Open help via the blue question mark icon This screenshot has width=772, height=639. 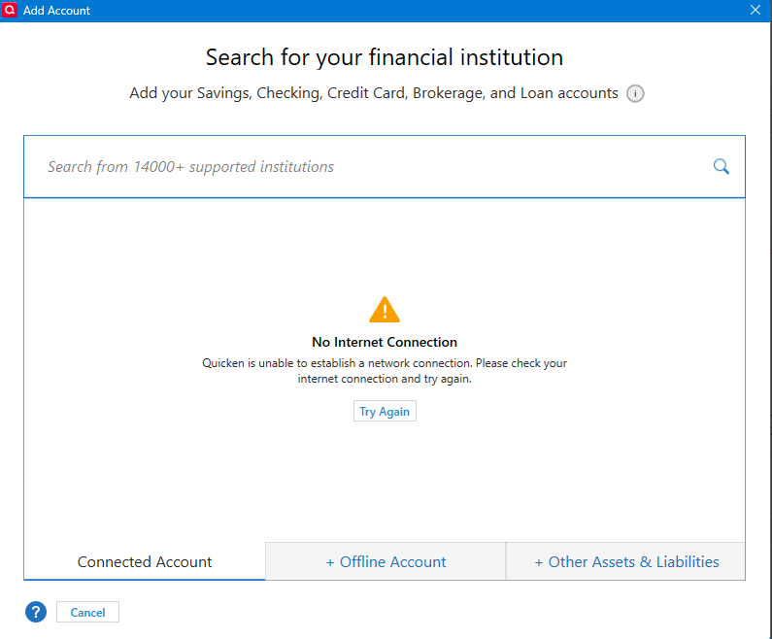(36, 612)
